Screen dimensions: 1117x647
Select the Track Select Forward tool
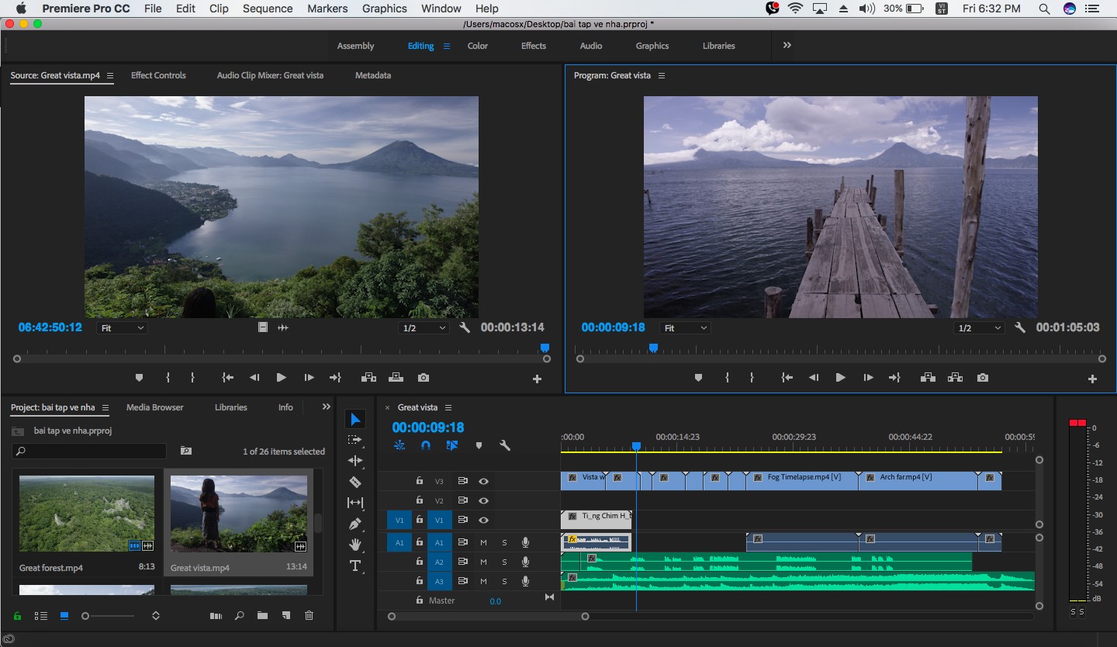355,440
